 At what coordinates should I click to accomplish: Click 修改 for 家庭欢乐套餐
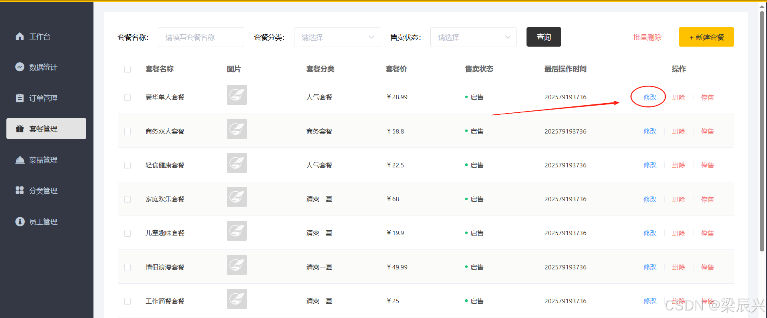(650, 199)
